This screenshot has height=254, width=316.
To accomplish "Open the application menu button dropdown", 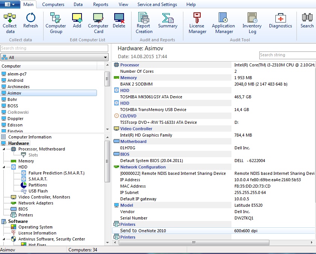I will [10, 4].
